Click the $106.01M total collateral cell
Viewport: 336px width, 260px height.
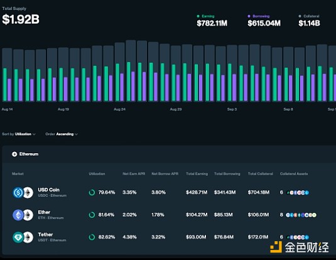258,215
